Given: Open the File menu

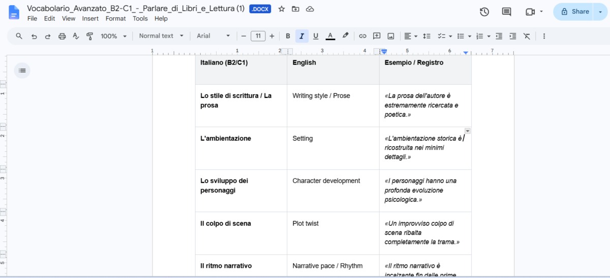Looking at the screenshot, I should click(32, 19).
